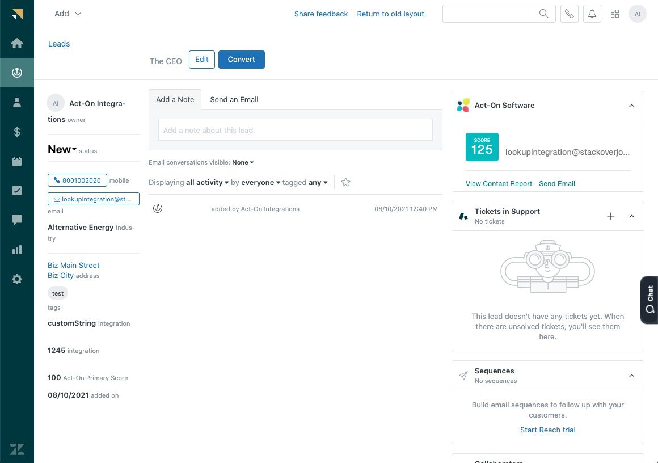Toggle the star to save the activity filter

pos(345,182)
